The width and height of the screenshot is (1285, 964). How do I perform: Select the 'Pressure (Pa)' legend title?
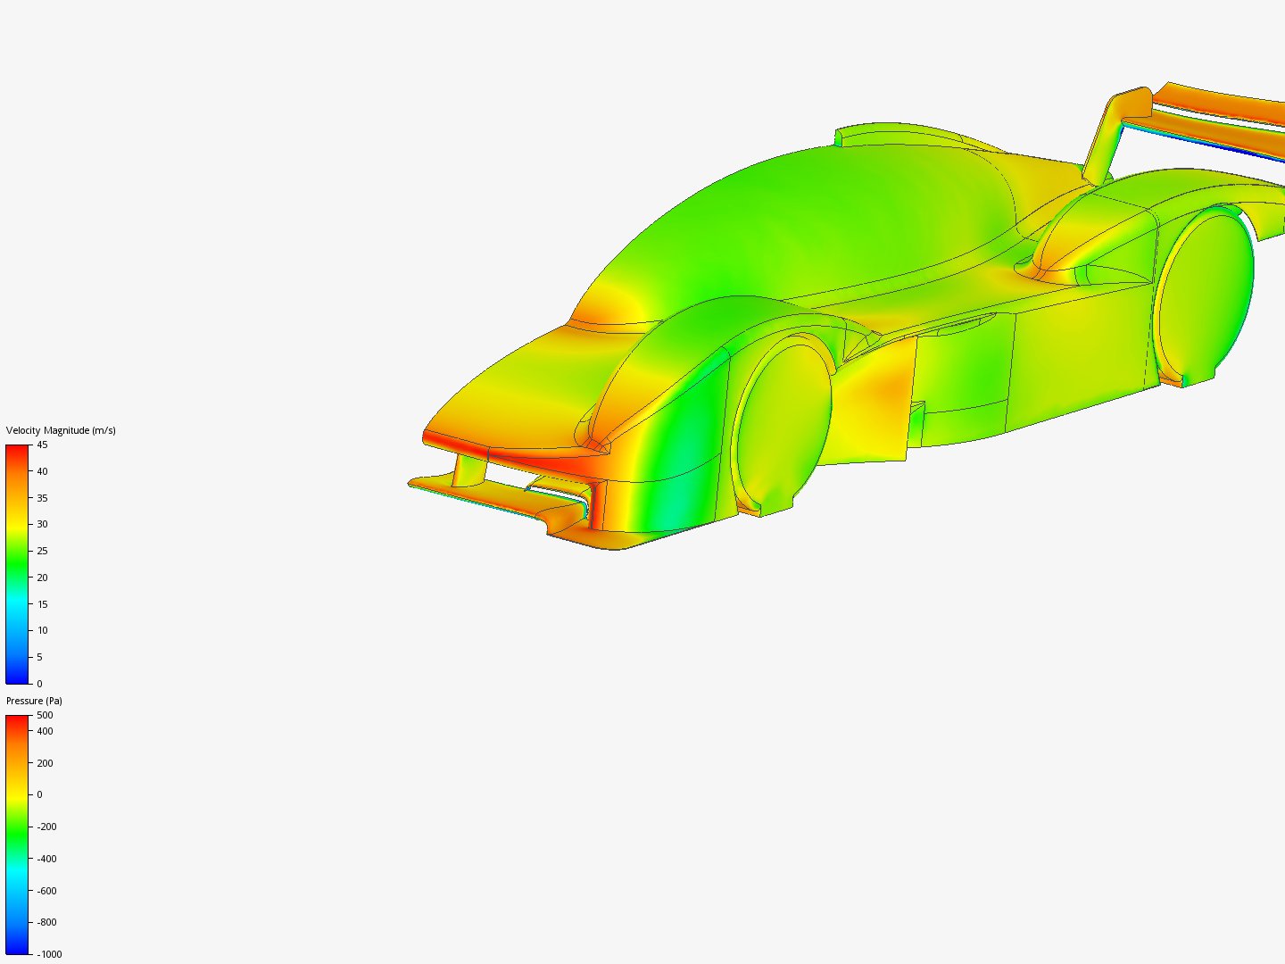point(34,701)
